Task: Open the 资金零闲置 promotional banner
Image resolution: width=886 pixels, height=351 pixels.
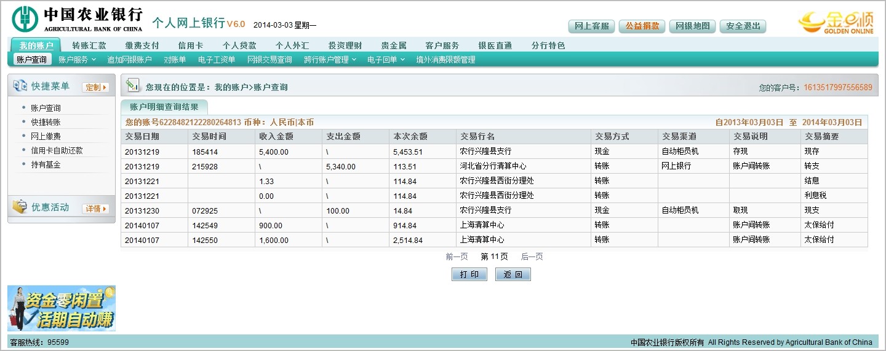Action: 62,308
